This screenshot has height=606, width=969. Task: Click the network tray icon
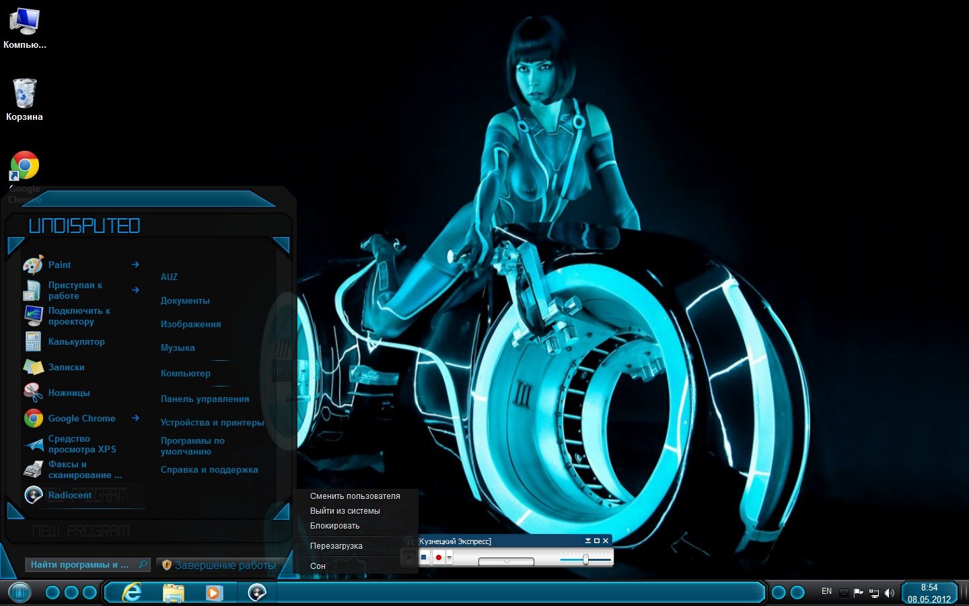[874, 593]
